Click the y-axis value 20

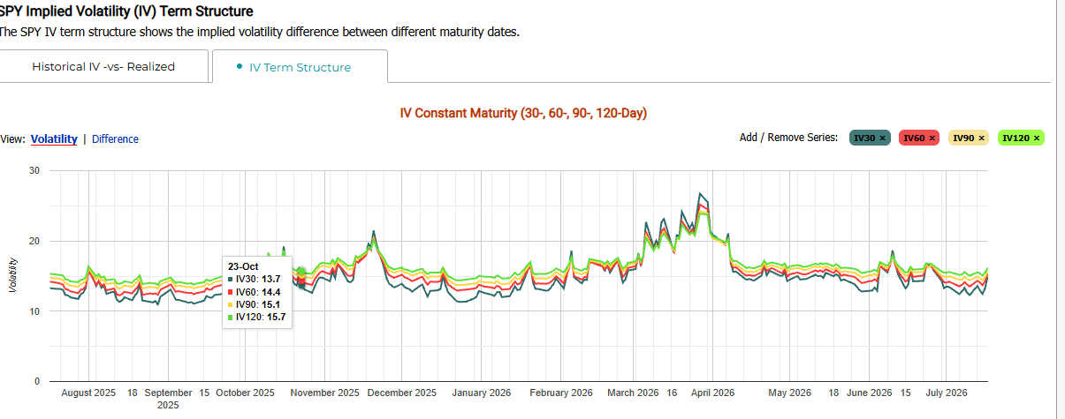[x=34, y=241]
